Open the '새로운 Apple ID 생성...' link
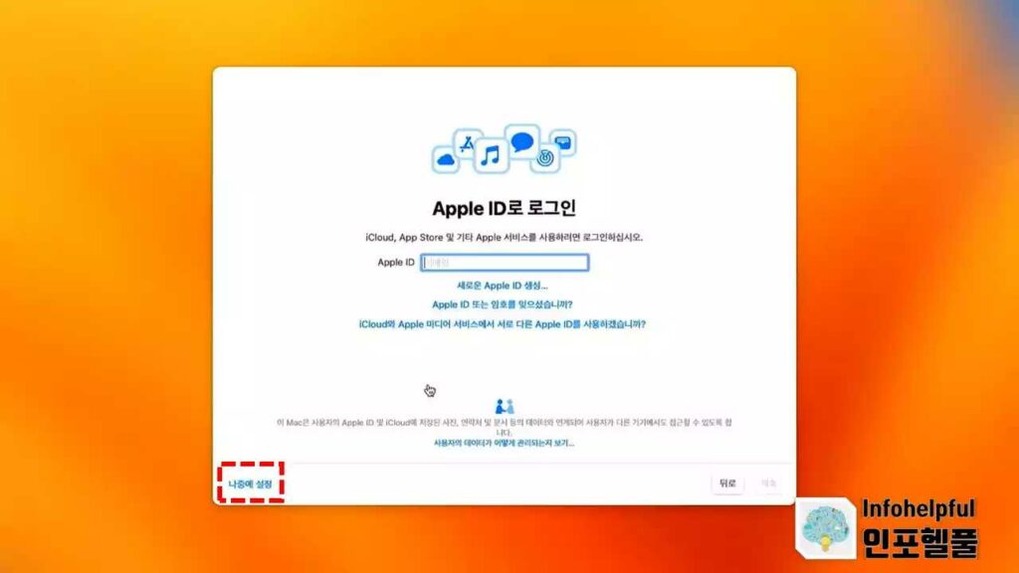1019x573 pixels. (x=502, y=286)
